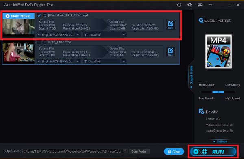
Task: Expand the Settings panel at bottom right
Action: 220,142
